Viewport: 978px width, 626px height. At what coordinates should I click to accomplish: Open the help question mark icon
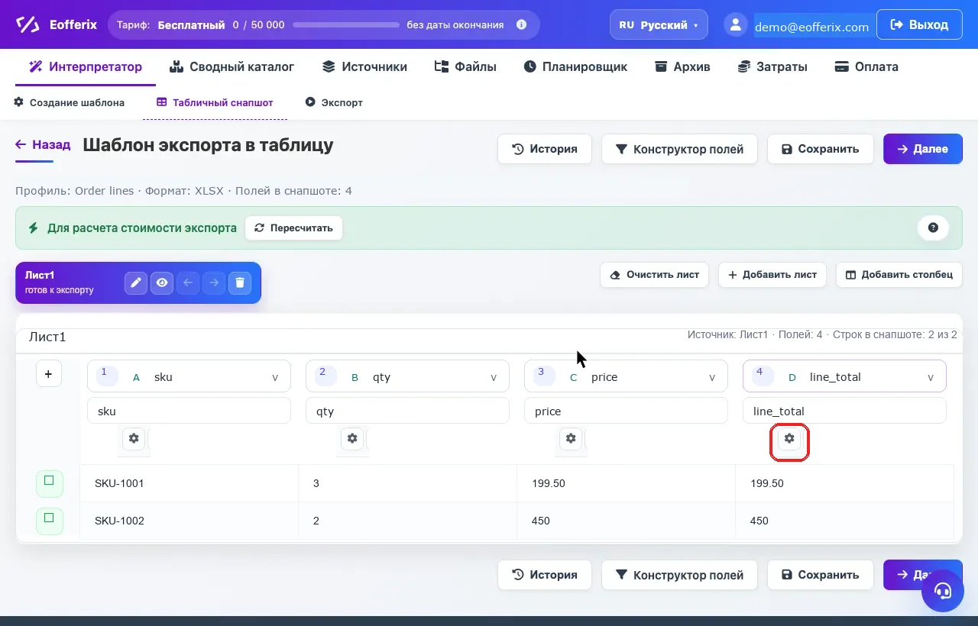tap(933, 227)
